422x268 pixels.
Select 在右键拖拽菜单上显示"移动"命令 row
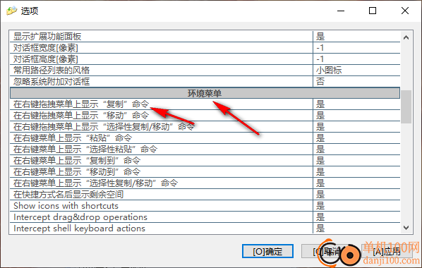[x=205, y=116]
